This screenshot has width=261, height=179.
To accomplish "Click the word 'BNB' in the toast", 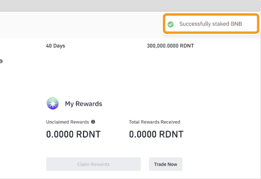I will click(x=236, y=24).
